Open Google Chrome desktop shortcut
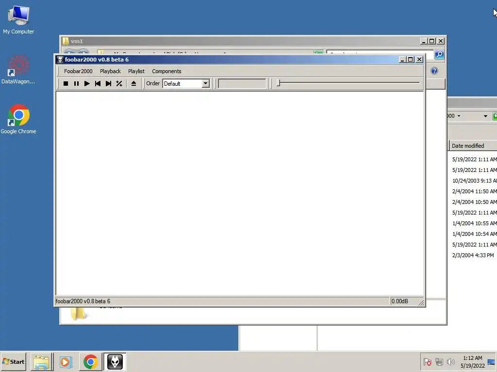The image size is (497, 372). tap(18, 119)
